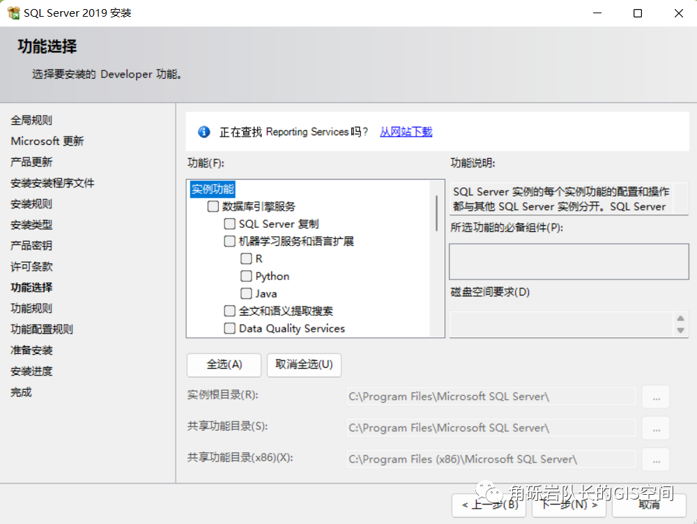Click the blue information icon

pyautogui.click(x=204, y=132)
